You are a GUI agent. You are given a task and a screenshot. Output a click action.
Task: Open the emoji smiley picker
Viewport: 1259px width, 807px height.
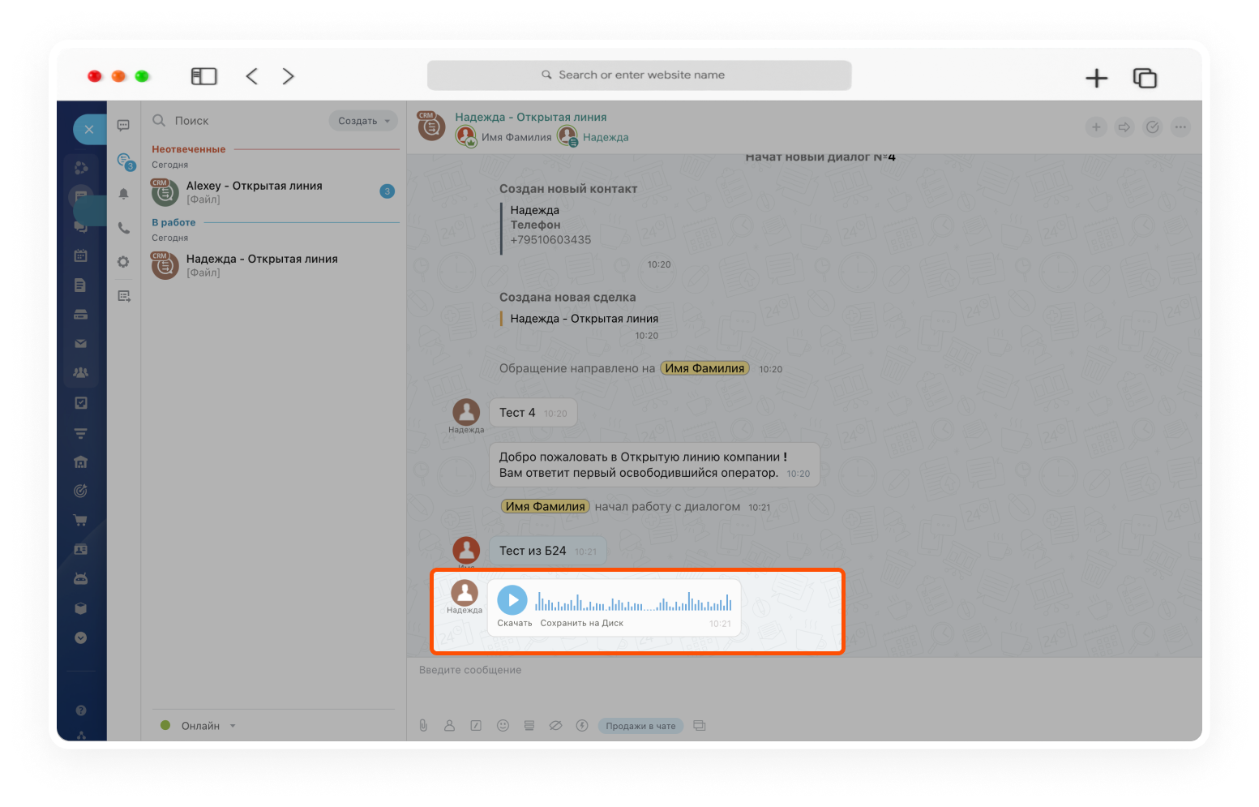[503, 726]
